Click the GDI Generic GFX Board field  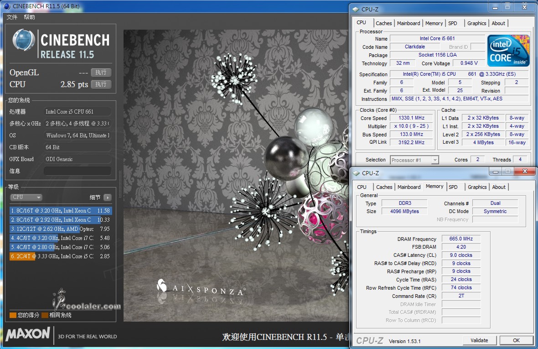pos(78,159)
